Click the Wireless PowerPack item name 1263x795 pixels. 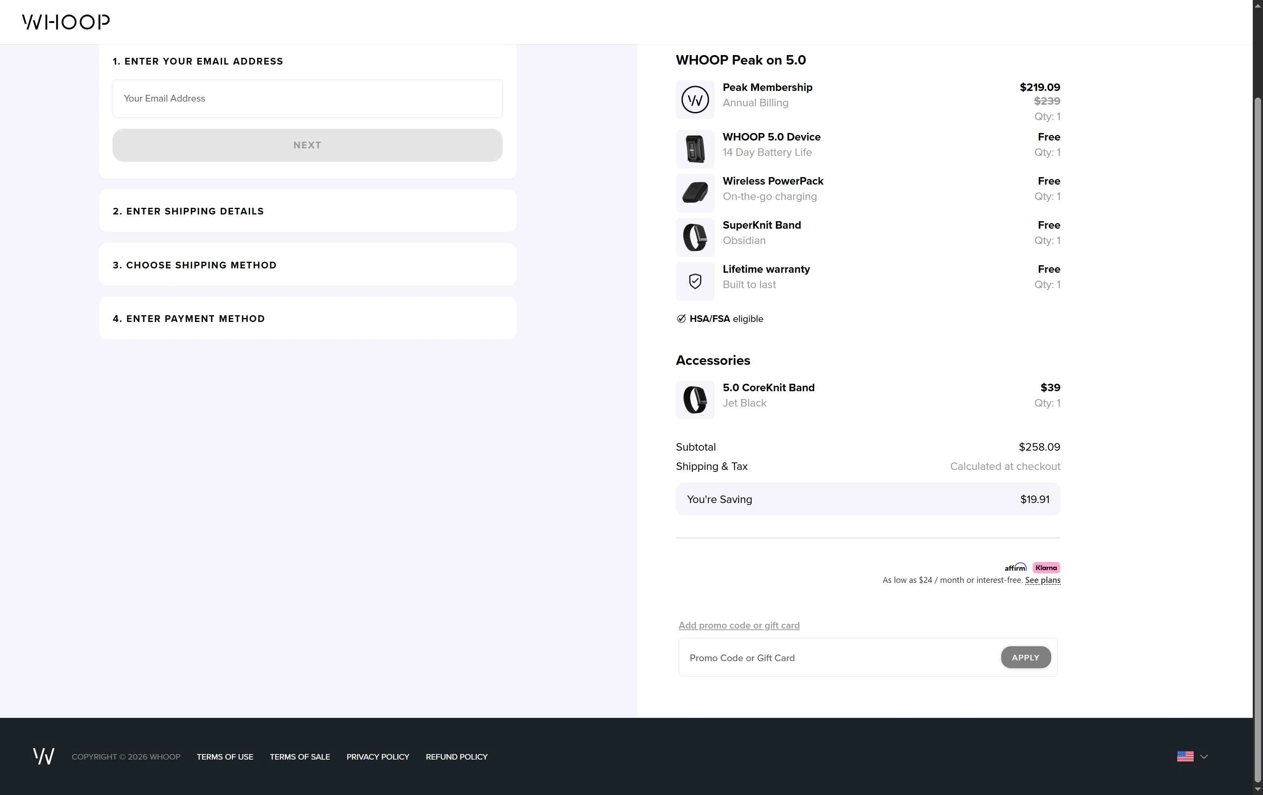point(773,181)
